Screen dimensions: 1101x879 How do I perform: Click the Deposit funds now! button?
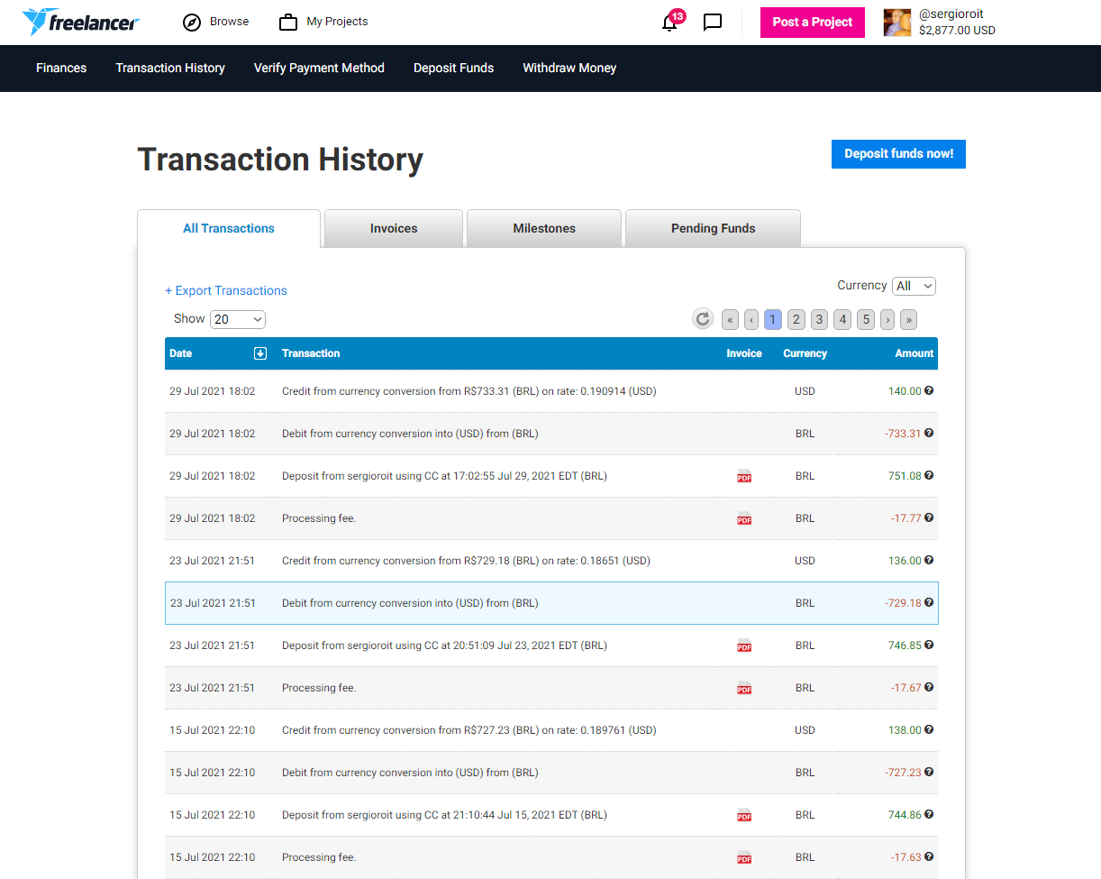pyautogui.click(x=898, y=154)
